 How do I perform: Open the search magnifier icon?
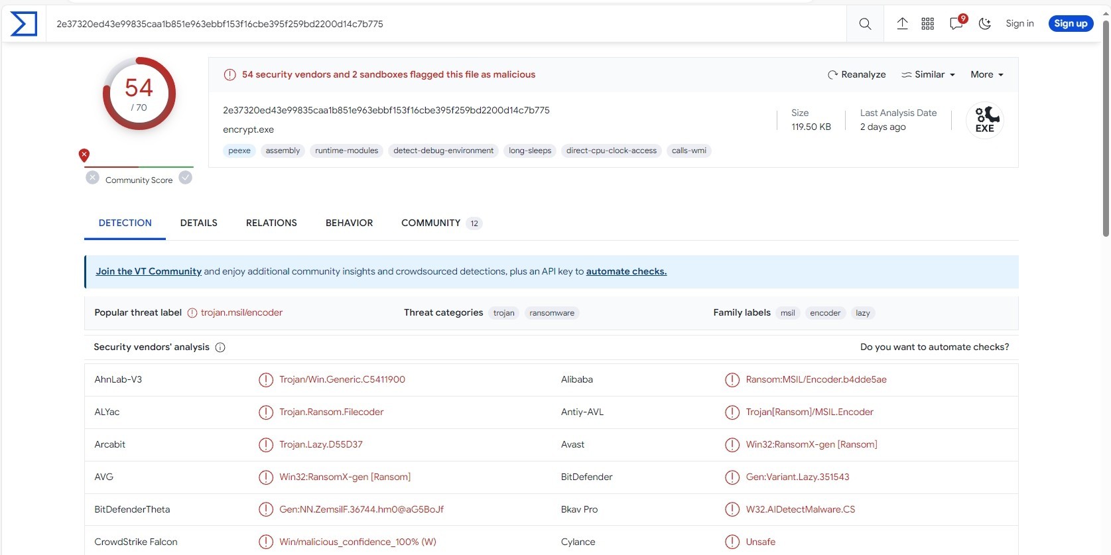coord(865,24)
